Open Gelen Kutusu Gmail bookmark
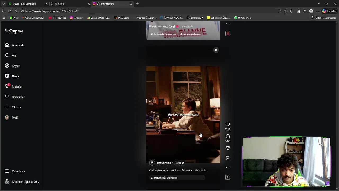The image size is (339, 191). (x=33, y=18)
